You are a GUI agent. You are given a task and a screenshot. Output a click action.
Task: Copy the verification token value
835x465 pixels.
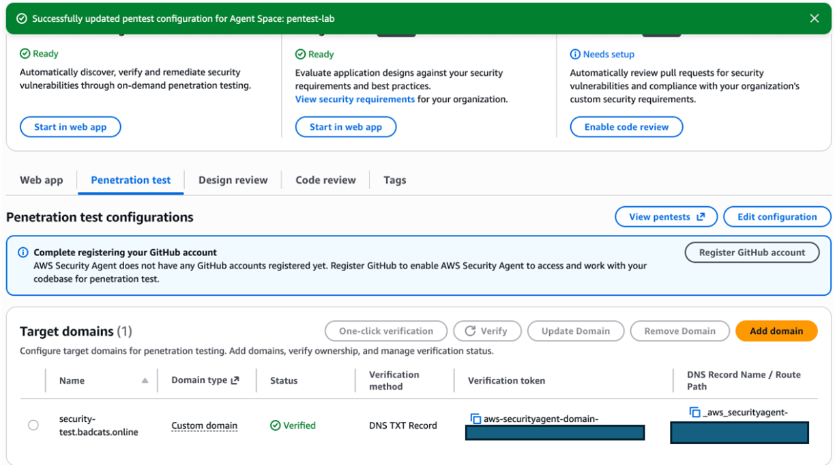point(475,419)
